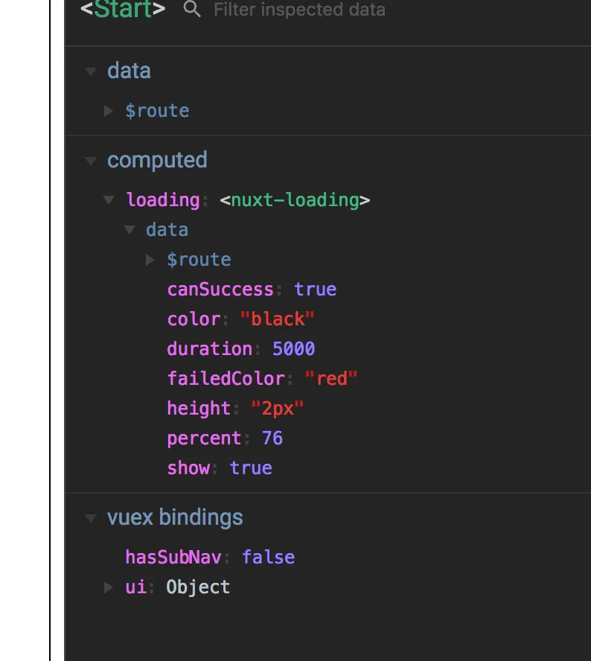Collapse the loading computed property

(x=109, y=200)
